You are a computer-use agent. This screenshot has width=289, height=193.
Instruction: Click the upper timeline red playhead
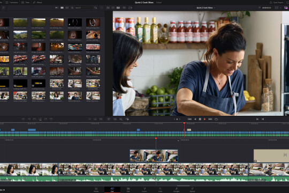tap(184, 123)
